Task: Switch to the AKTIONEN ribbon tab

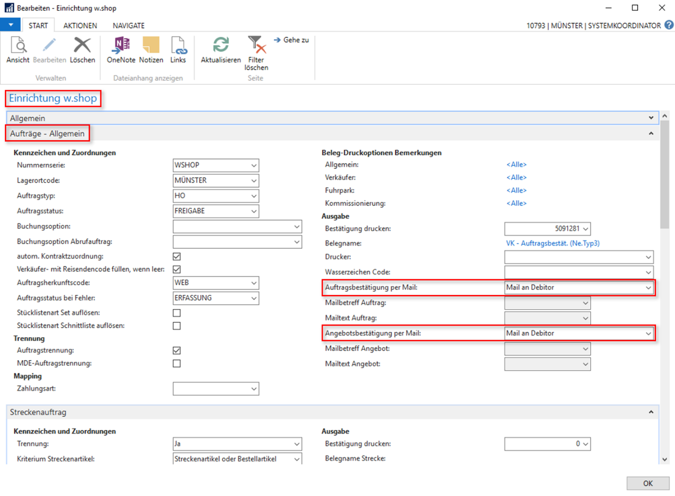Action: point(80,25)
